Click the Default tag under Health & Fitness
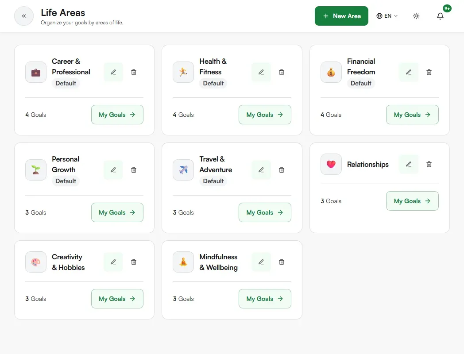The image size is (464, 354). (213, 83)
